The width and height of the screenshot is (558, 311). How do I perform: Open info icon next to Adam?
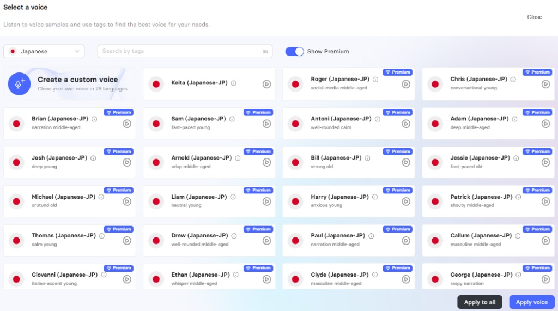click(x=514, y=119)
